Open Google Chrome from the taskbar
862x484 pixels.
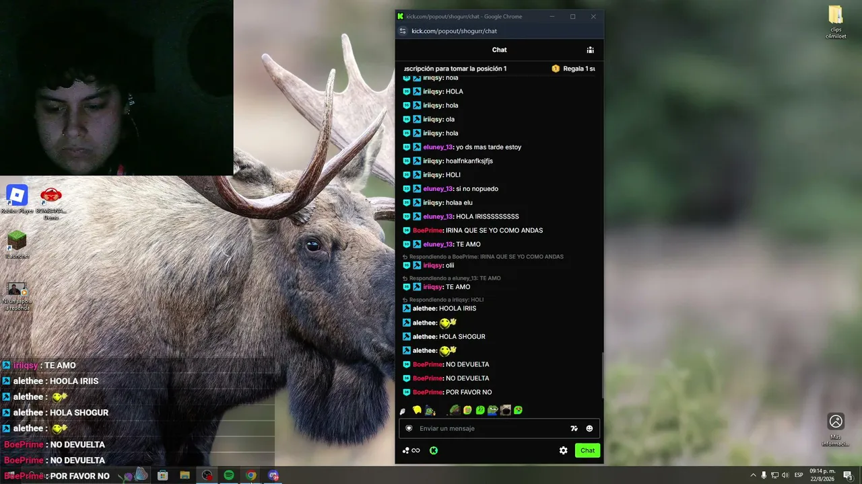tap(251, 475)
